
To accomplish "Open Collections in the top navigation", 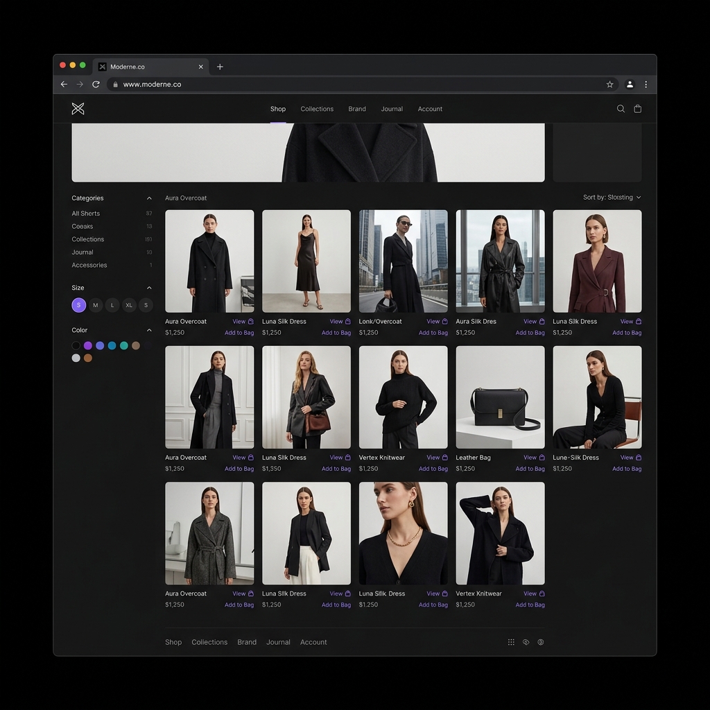I will pyautogui.click(x=317, y=109).
